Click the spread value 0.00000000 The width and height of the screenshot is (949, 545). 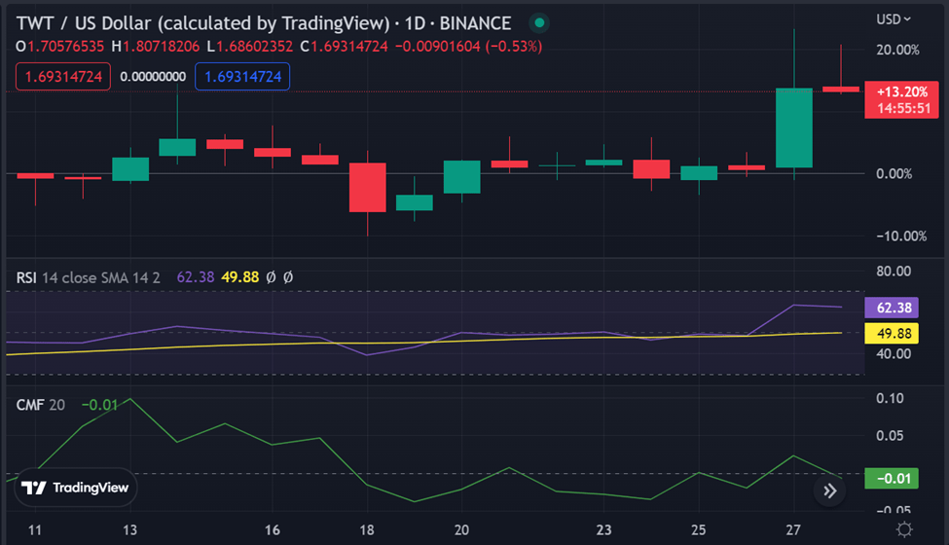(153, 77)
